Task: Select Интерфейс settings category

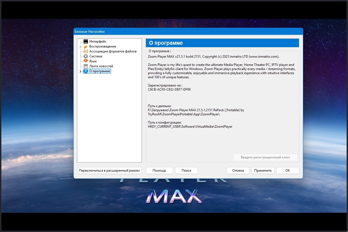Action: 98,41
